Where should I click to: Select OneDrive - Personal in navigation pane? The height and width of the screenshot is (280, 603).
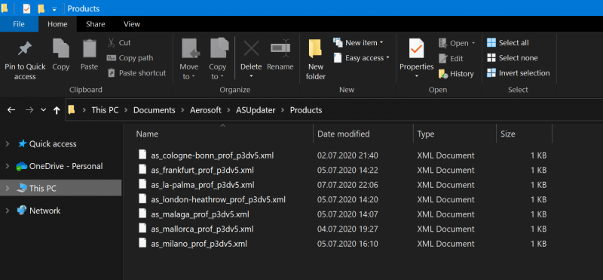(66, 166)
